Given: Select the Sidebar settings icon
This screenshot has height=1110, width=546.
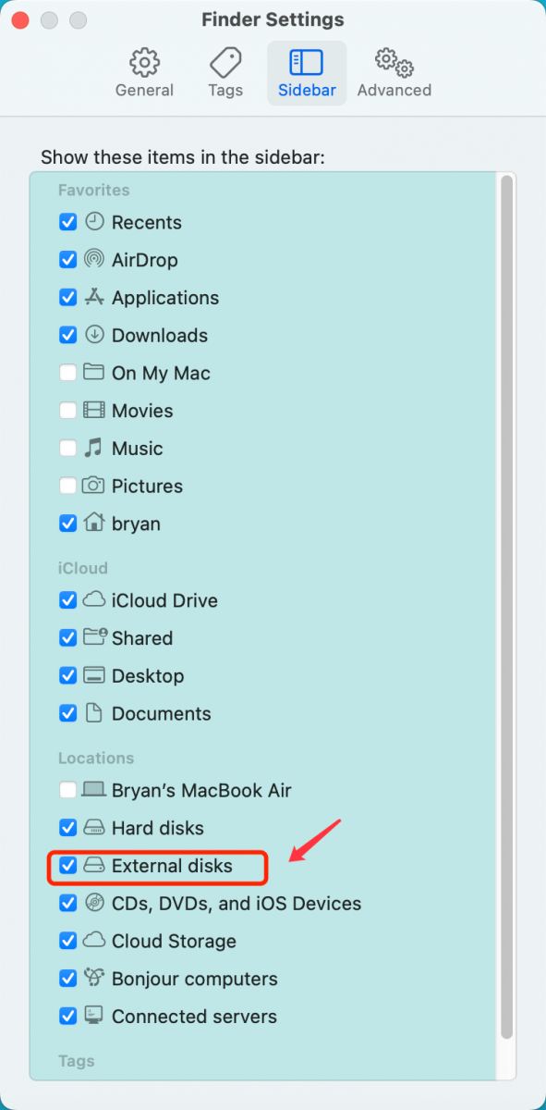Looking at the screenshot, I should point(306,72).
